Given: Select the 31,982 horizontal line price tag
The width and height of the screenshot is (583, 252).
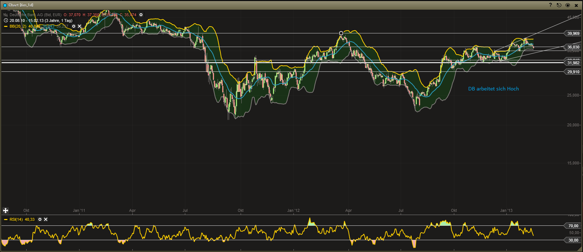Looking at the screenshot, I should point(573,63).
